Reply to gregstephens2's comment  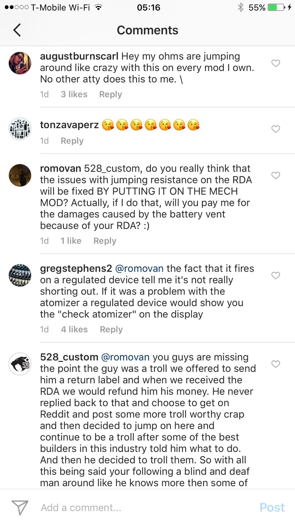tap(111, 329)
